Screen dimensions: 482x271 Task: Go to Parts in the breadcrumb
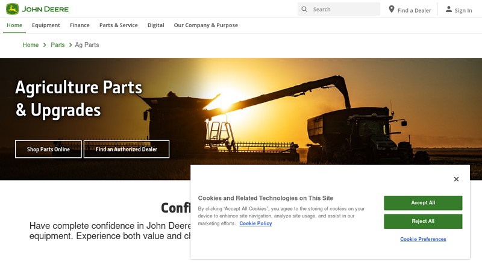click(58, 45)
